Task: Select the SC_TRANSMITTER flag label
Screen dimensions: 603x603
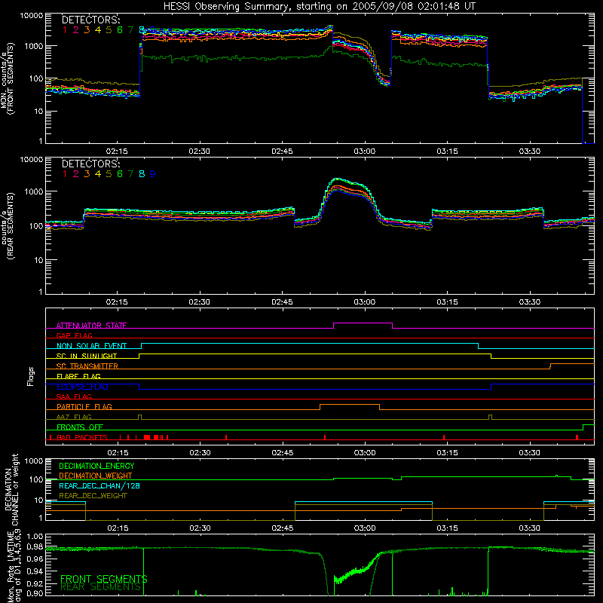Action: pyautogui.click(x=87, y=366)
